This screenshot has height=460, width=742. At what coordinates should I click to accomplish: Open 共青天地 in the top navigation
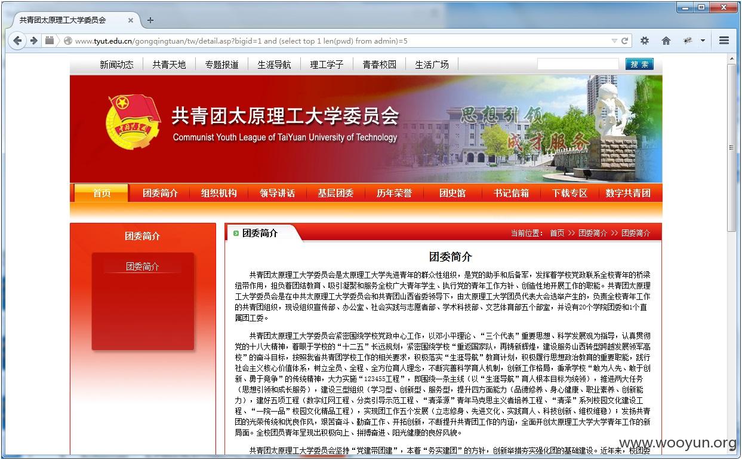pos(169,65)
